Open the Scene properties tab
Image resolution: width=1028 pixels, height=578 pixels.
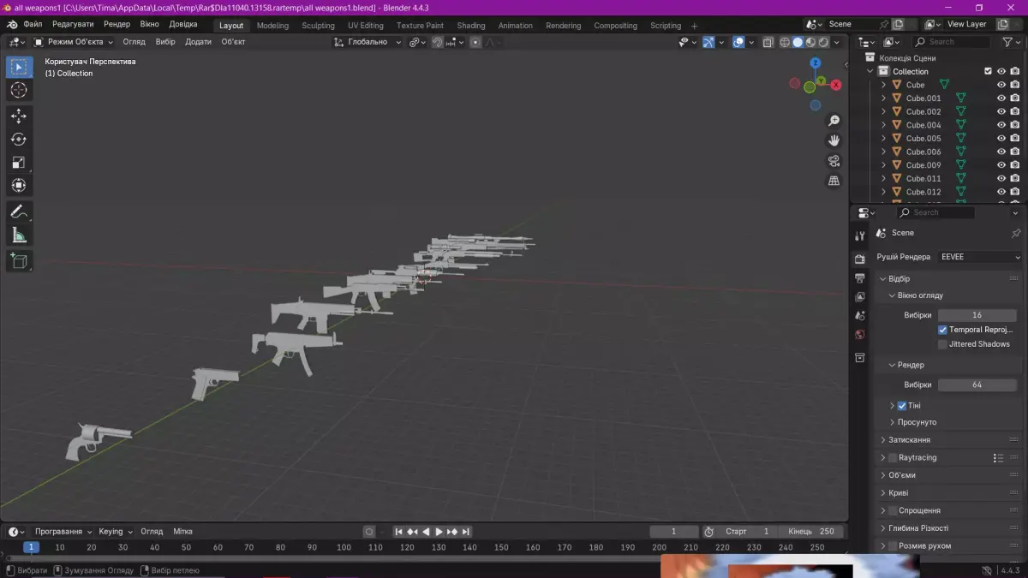click(x=860, y=316)
